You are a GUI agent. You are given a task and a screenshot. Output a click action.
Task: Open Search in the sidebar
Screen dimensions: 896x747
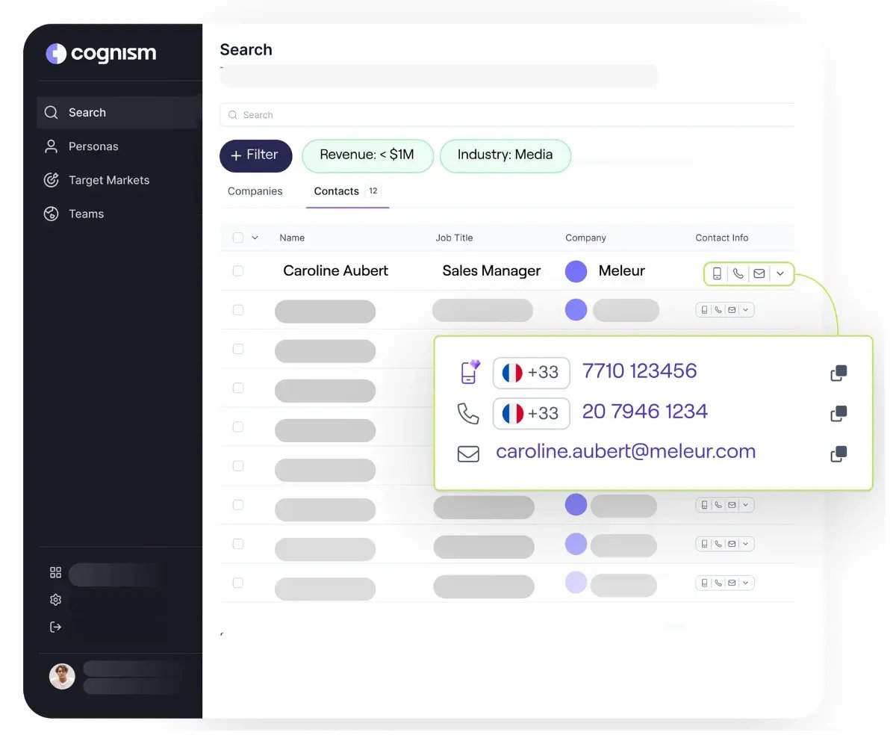tap(117, 113)
